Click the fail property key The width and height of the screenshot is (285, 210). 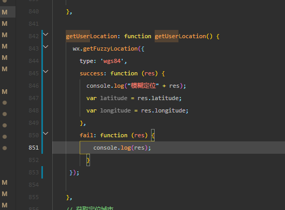86,135
